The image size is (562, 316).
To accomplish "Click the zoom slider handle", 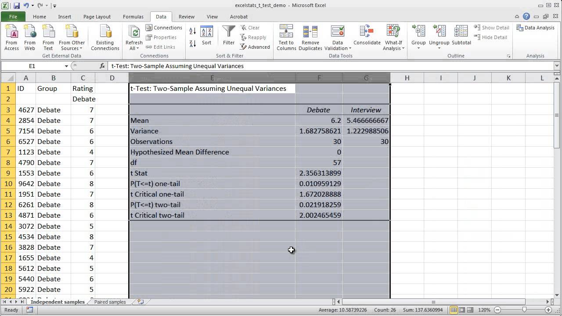I will point(524,310).
